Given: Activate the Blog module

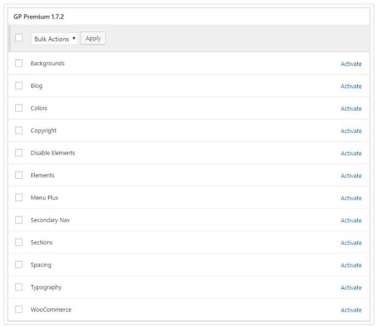Looking at the screenshot, I should click(x=351, y=86).
